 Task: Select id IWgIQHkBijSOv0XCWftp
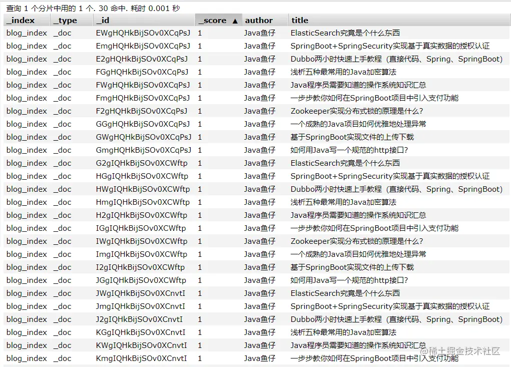[x=142, y=241]
